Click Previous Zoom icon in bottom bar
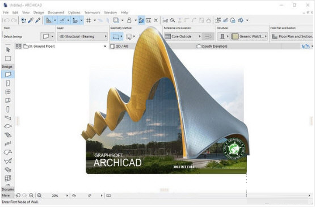Viewport: 315px width, 207px height. [18, 195]
